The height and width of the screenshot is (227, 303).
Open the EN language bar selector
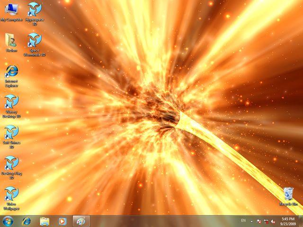[x=243, y=220]
